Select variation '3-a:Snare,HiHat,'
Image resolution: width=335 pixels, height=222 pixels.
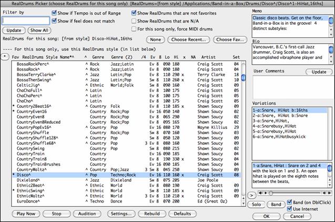tap(290, 120)
